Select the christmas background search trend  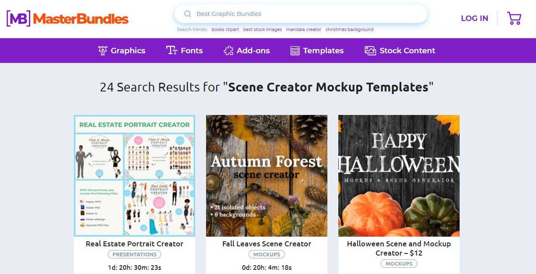349,29
